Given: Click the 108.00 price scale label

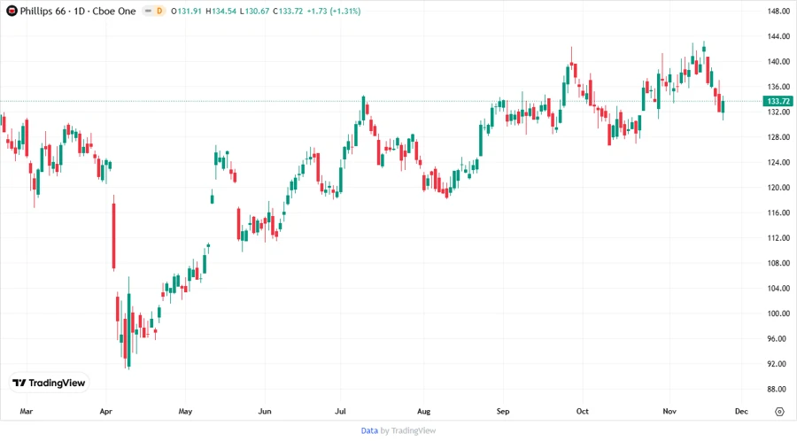Looking at the screenshot, I should click(778, 263).
